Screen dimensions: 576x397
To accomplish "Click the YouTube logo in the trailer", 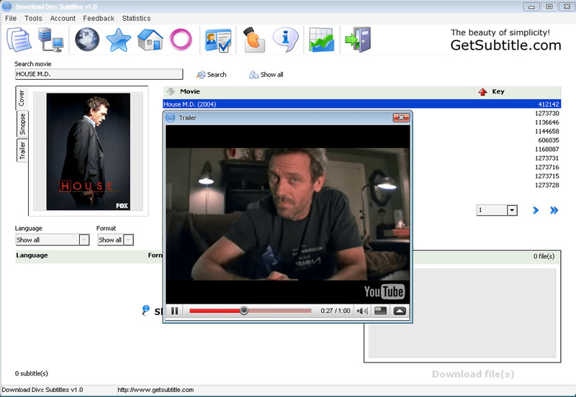I will pyautogui.click(x=384, y=292).
